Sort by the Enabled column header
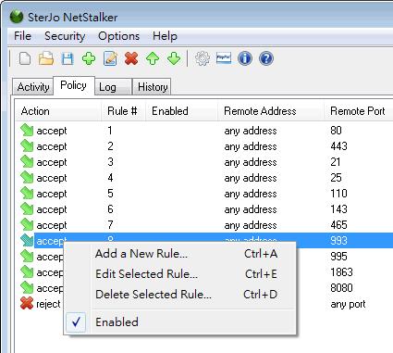Viewport: 393px width, 353px height. [x=181, y=111]
